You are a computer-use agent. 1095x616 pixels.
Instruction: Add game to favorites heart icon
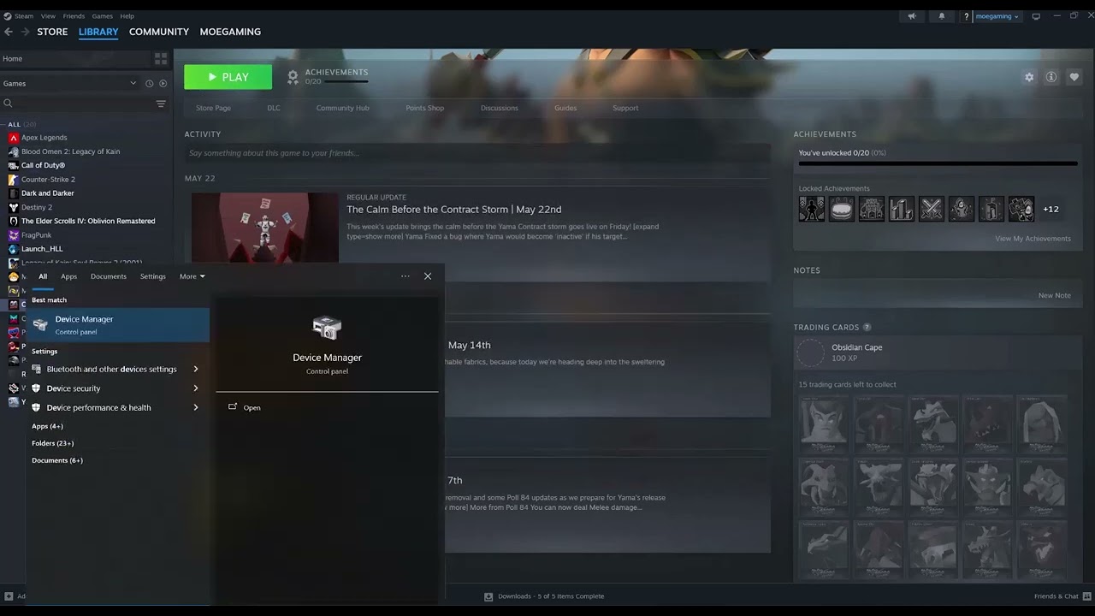pos(1074,77)
